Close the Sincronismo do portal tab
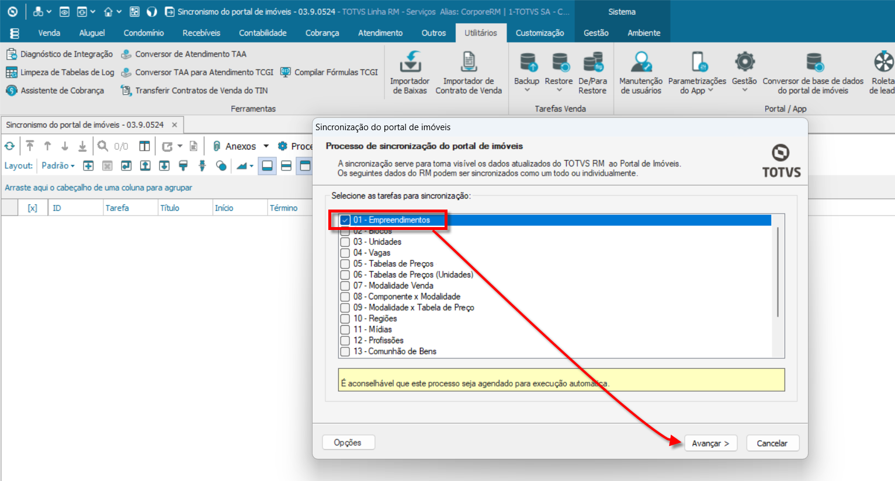 174,125
